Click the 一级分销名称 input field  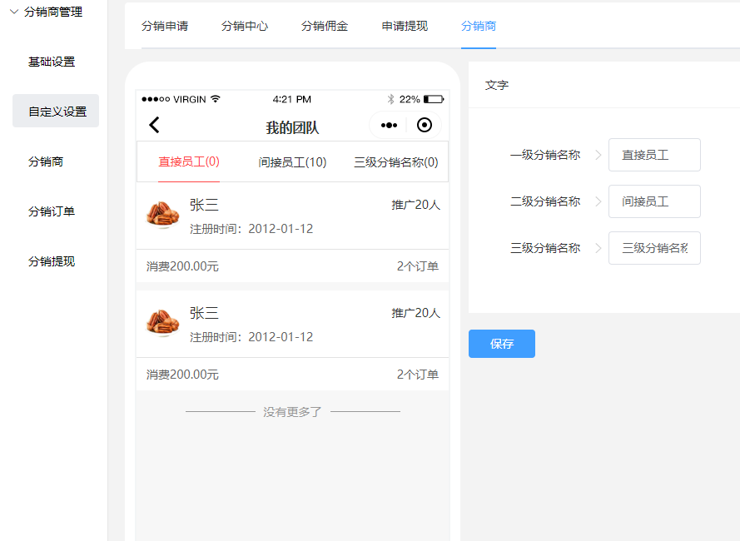(x=654, y=155)
